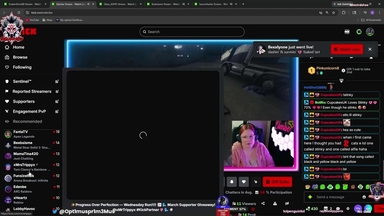Toggle stream notifications bell
This screenshot has height=216, width=384.
232,182
